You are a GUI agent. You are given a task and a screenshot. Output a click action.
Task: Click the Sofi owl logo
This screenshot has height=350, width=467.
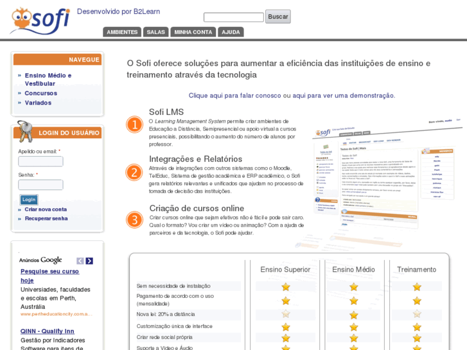point(40,21)
